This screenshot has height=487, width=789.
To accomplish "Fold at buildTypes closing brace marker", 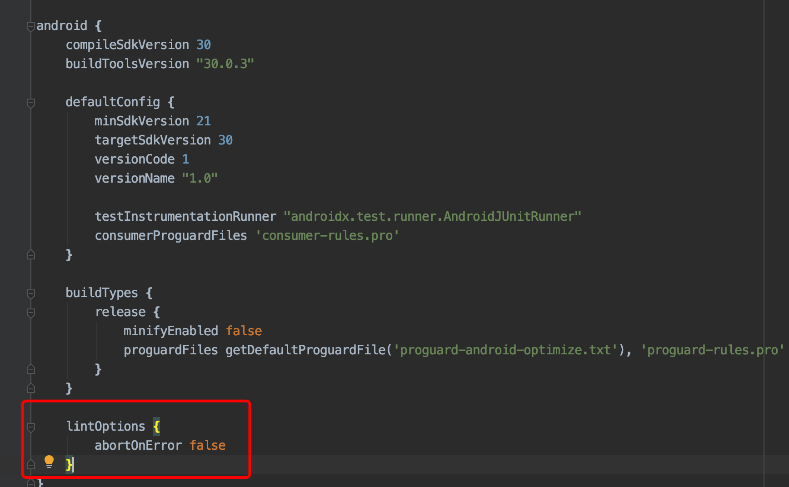I will (x=31, y=388).
